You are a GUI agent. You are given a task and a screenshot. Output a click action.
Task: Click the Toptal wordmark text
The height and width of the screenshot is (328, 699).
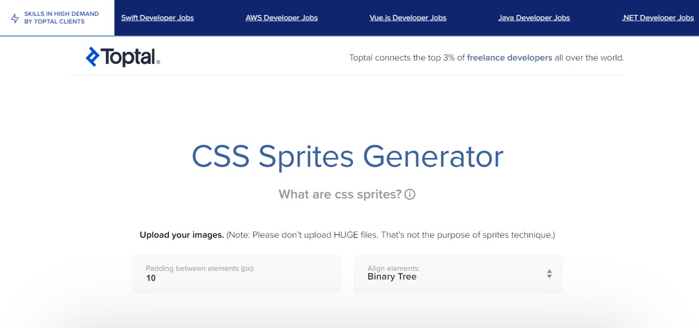[x=128, y=57]
